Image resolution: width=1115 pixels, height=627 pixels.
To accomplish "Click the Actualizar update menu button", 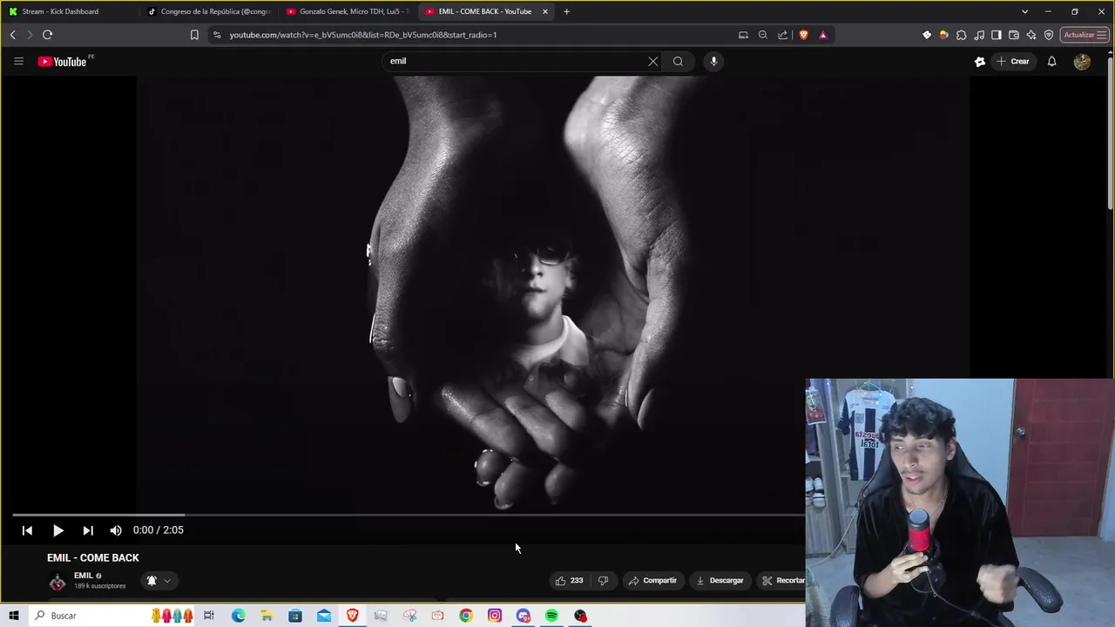I will click(x=1085, y=35).
